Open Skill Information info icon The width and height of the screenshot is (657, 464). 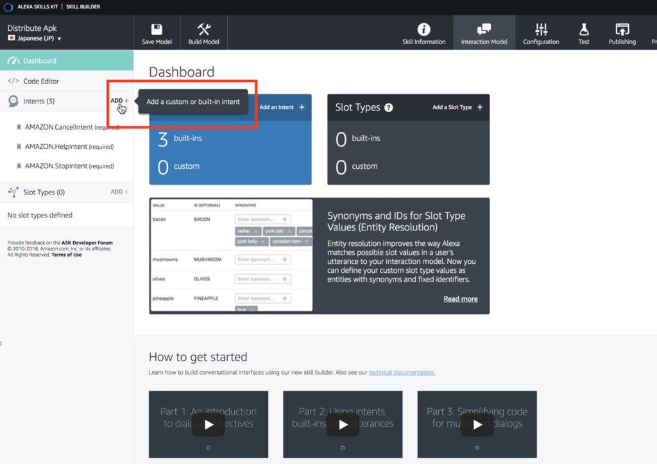pyautogui.click(x=423, y=30)
